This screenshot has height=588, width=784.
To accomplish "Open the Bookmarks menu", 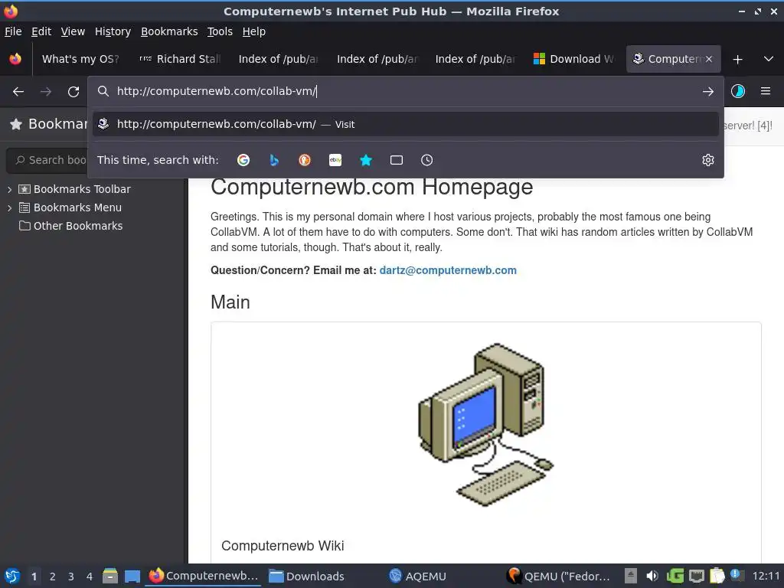I will (x=169, y=31).
